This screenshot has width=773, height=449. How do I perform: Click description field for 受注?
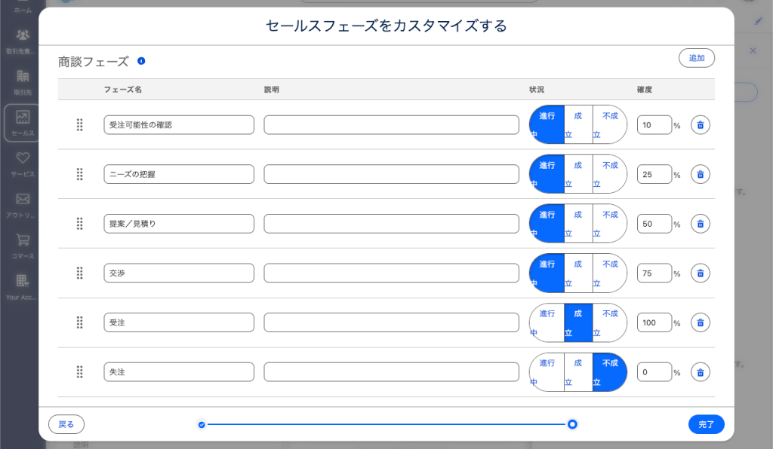392,322
